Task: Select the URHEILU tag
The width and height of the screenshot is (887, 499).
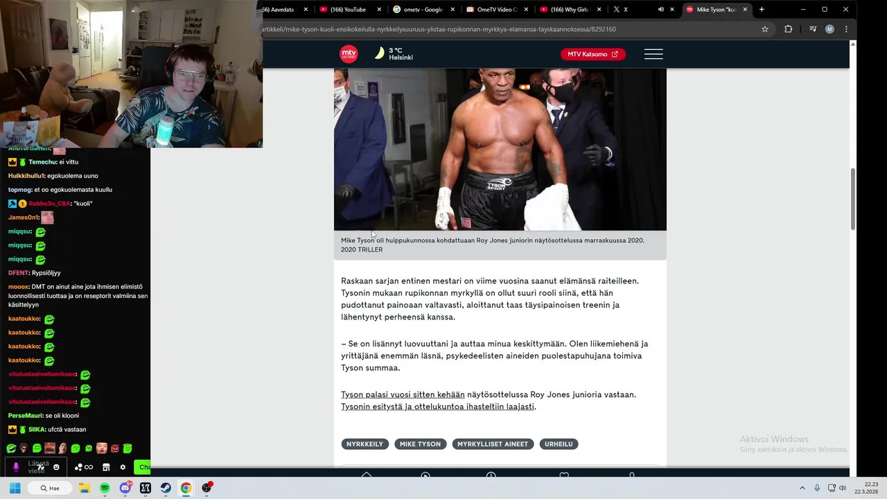Action: [559, 444]
